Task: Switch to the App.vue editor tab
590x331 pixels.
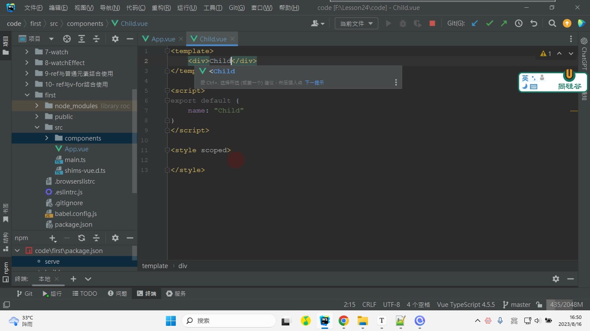Action: (x=163, y=39)
